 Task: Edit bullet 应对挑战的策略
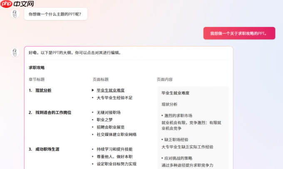pyautogui.click(x=178, y=158)
